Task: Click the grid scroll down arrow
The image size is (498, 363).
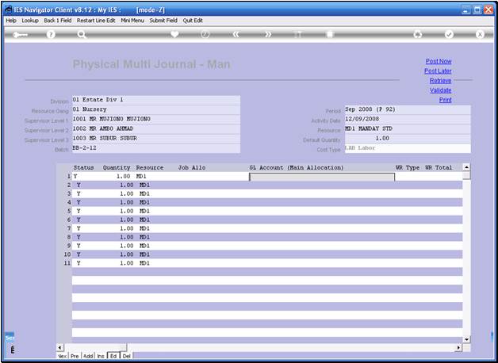Action: [x=466, y=339]
